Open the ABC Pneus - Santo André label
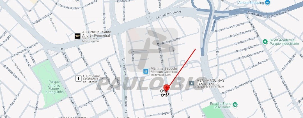This screenshot has height=118, width=303. 96,34
